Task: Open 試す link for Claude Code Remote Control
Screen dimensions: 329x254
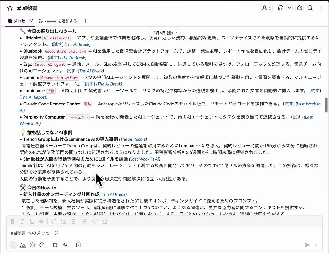Action: (288, 104)
